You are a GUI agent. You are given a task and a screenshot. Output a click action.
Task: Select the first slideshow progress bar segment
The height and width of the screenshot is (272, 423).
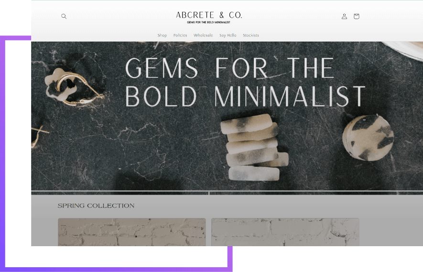click(x=120, y=193)
